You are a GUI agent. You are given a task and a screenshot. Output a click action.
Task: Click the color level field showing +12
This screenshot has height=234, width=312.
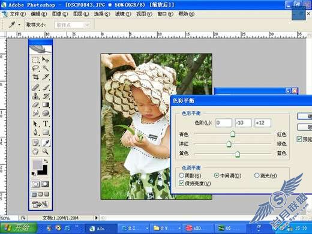pyautogui.click(x=263, y=122)
